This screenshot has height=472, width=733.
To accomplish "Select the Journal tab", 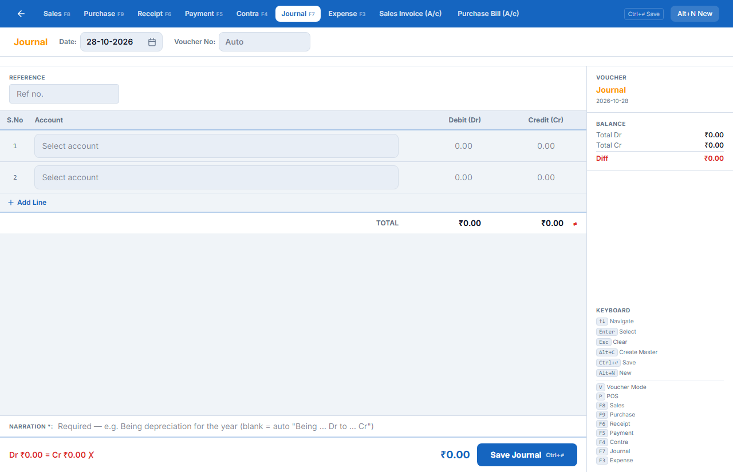I will (298, 14).
